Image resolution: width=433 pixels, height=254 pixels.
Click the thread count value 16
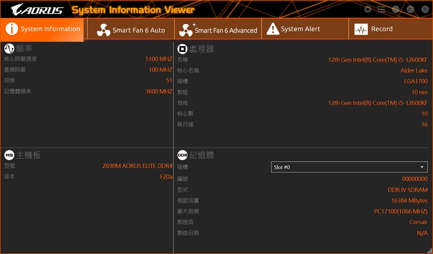(425, 124)
